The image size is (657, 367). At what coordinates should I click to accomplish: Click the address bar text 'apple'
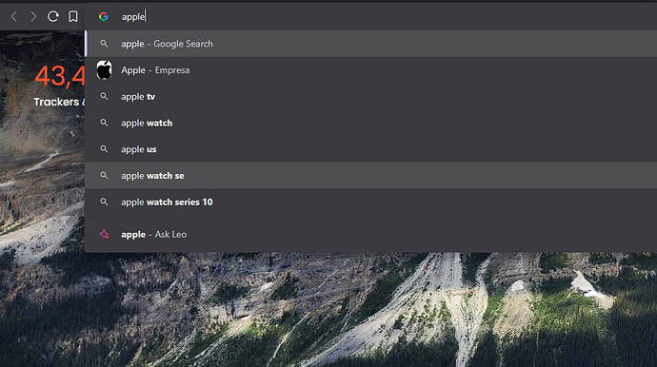tap(133, 17)
